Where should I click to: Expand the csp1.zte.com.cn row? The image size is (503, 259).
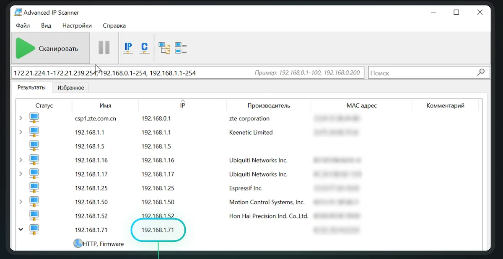(21, 118)
